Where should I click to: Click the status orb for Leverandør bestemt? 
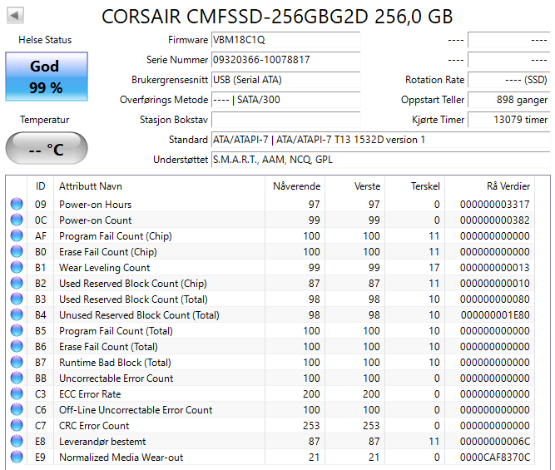tap(17, 442)
